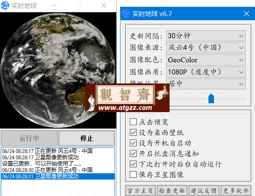
Task: Open the 图像来源 dropdown showing 风云4号
Action: (x=206, y=48)
